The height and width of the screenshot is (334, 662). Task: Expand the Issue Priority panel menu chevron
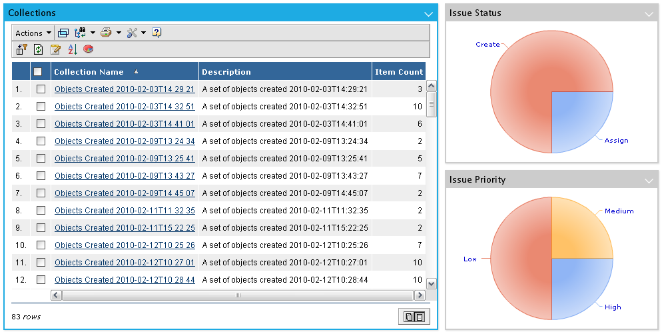649,180
